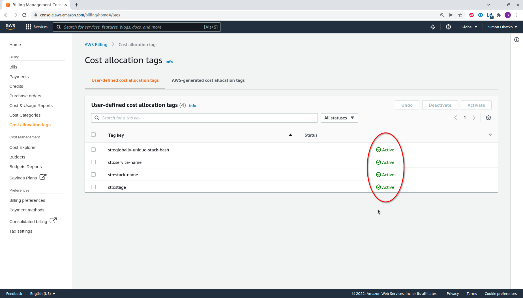Check the stp:stack-name row checkbox
Image resolution: width=523 pixels, height=298 pixels.
pyautogui.click(x=93, y=175)
